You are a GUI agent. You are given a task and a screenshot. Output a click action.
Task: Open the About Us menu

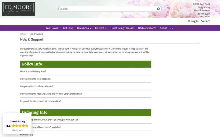165,28
